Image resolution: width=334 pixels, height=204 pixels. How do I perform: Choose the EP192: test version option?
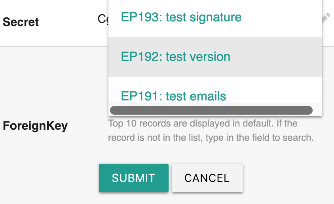click(176, 57)
